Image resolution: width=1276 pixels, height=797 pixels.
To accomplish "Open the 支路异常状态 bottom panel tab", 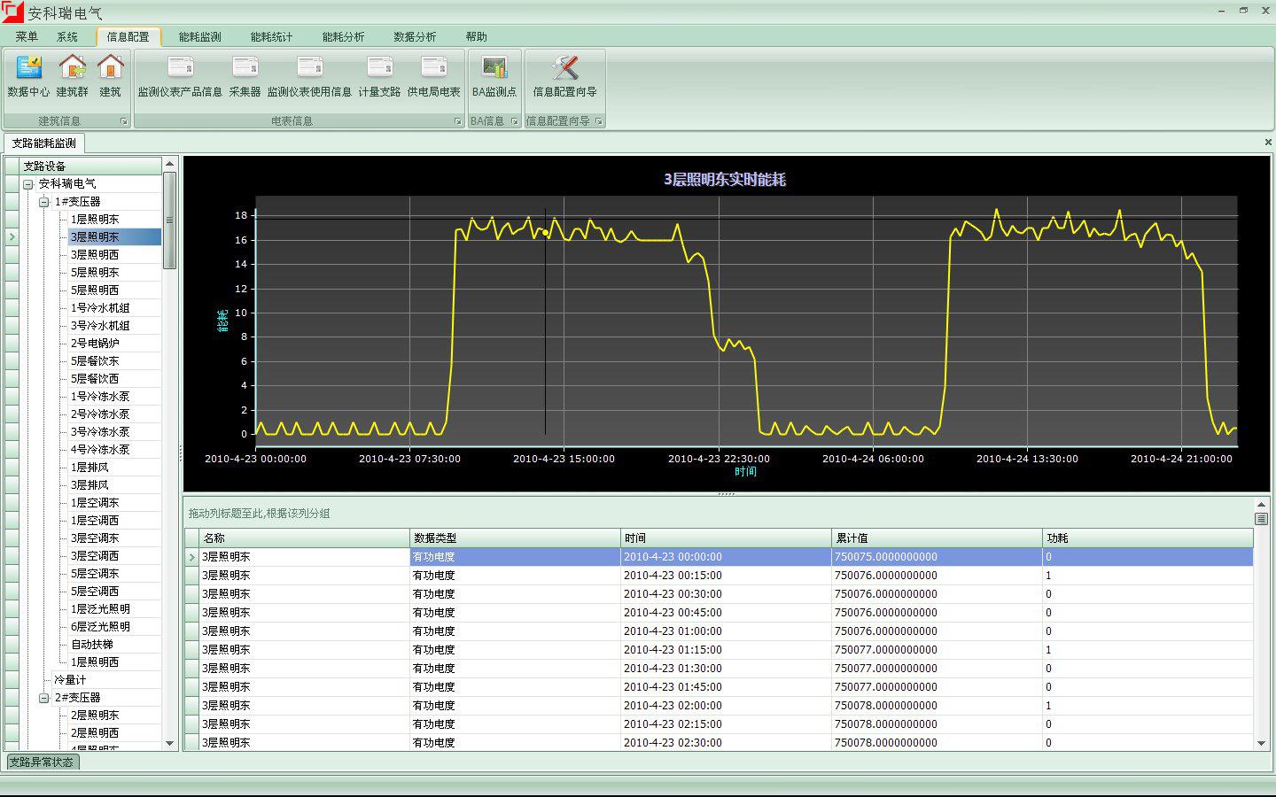I will pyautogui.click(x=42, y=762).
